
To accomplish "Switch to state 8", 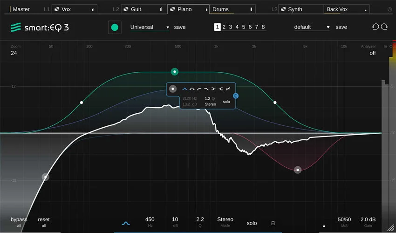I will click(x=263, y=27).
